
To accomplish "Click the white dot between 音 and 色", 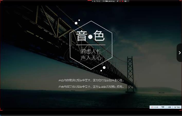I will coord(90,37).
